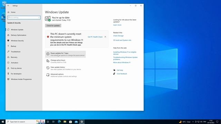Open the Windows Start menu
The height and width of the screenshot is (124, 221).
coord(3,122)
